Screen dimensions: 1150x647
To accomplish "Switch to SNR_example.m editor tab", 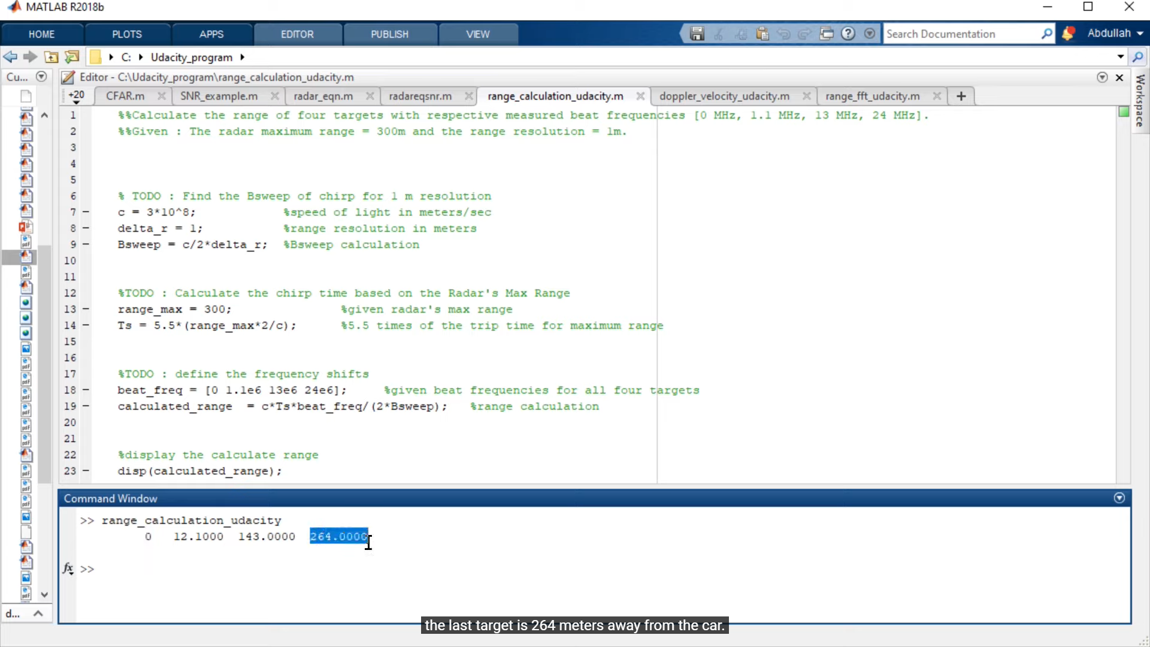I will [x=219, y=96].
